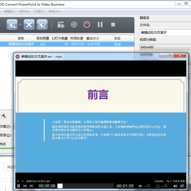Close the mpv window
191x191 pixels.
tap(180, 56)
